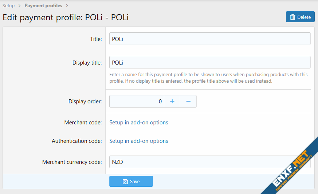Click into the Display title field
The image size is (318, 194).
(x=210, y=62)
